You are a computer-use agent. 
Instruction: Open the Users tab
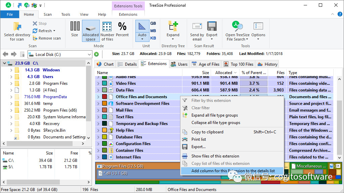(x=179, y=64)
